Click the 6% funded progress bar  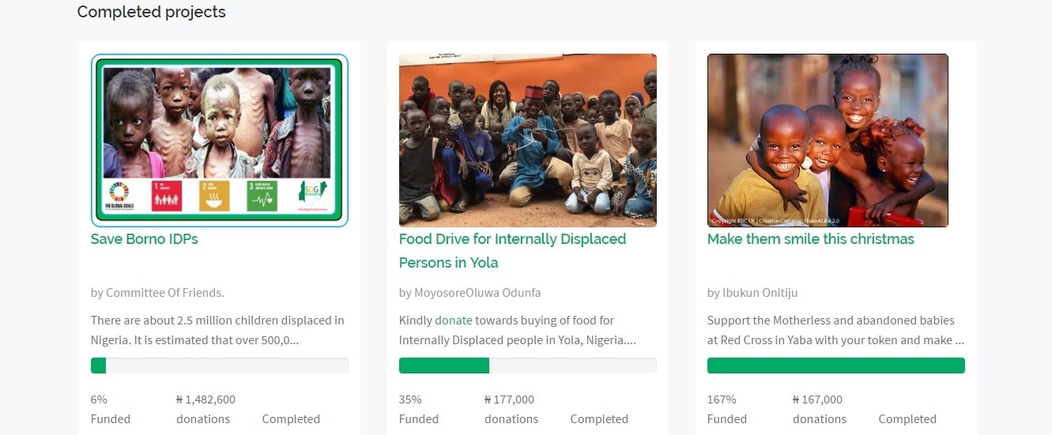[220, 366]
